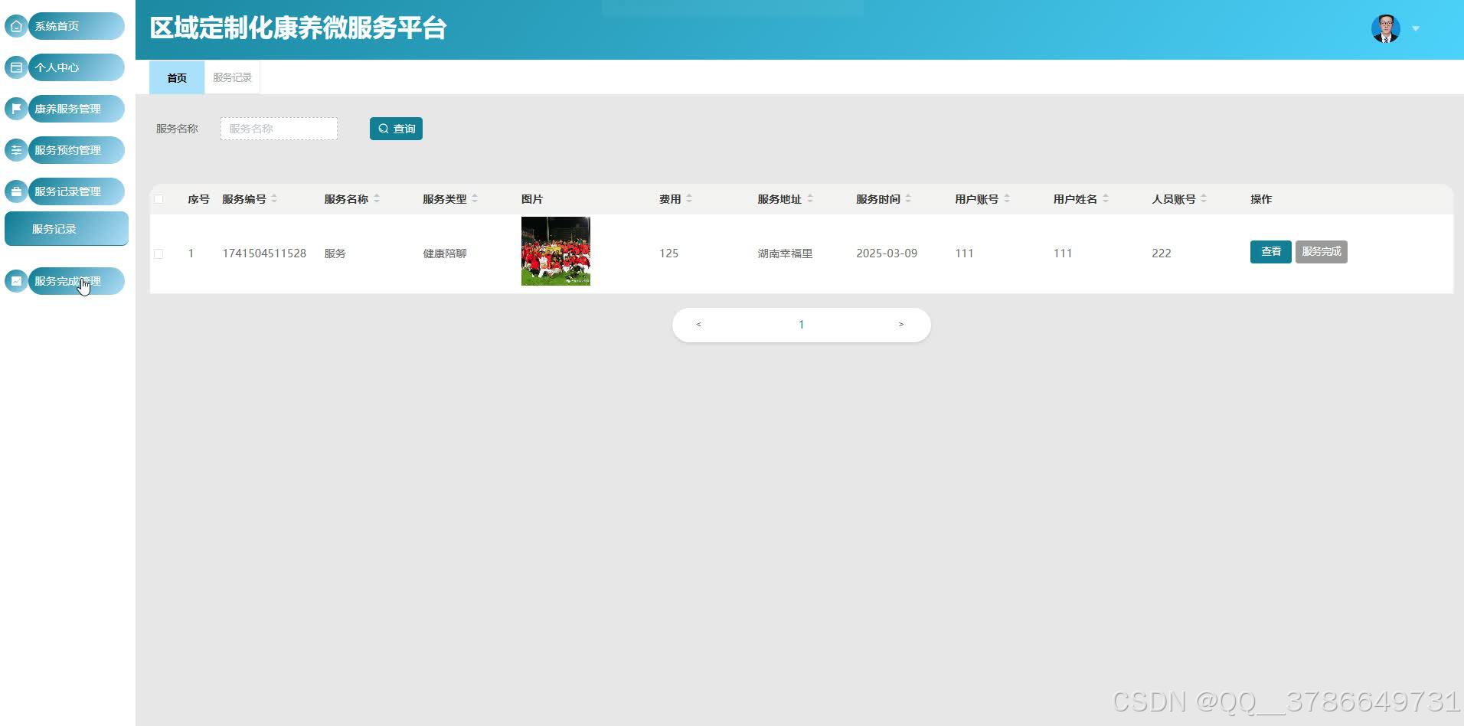Switch to the 首页 tab
The image size is (1464, 726).
click(177, 77)
